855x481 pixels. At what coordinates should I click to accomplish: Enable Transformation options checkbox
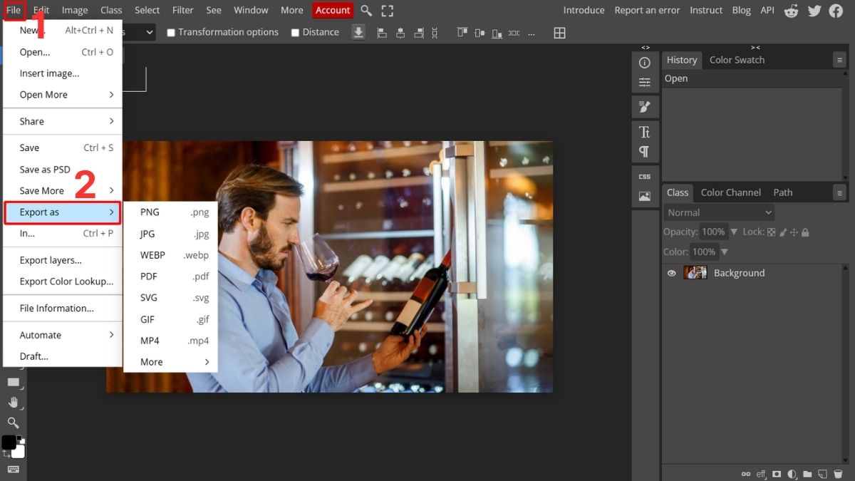(171, 32)
